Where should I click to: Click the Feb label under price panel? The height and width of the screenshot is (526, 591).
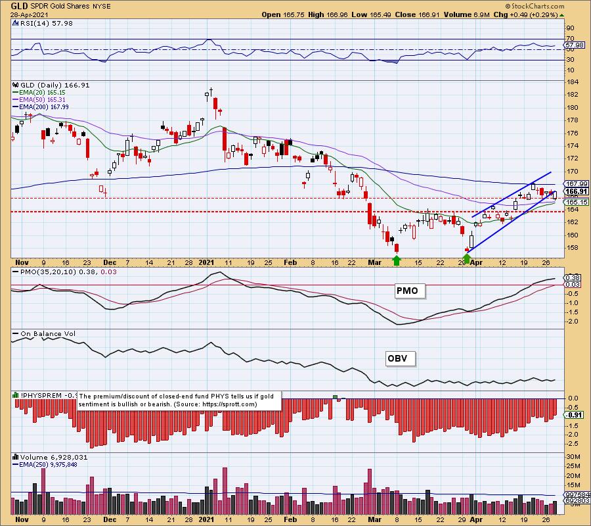pyautogui.click(x=290, y=262)
